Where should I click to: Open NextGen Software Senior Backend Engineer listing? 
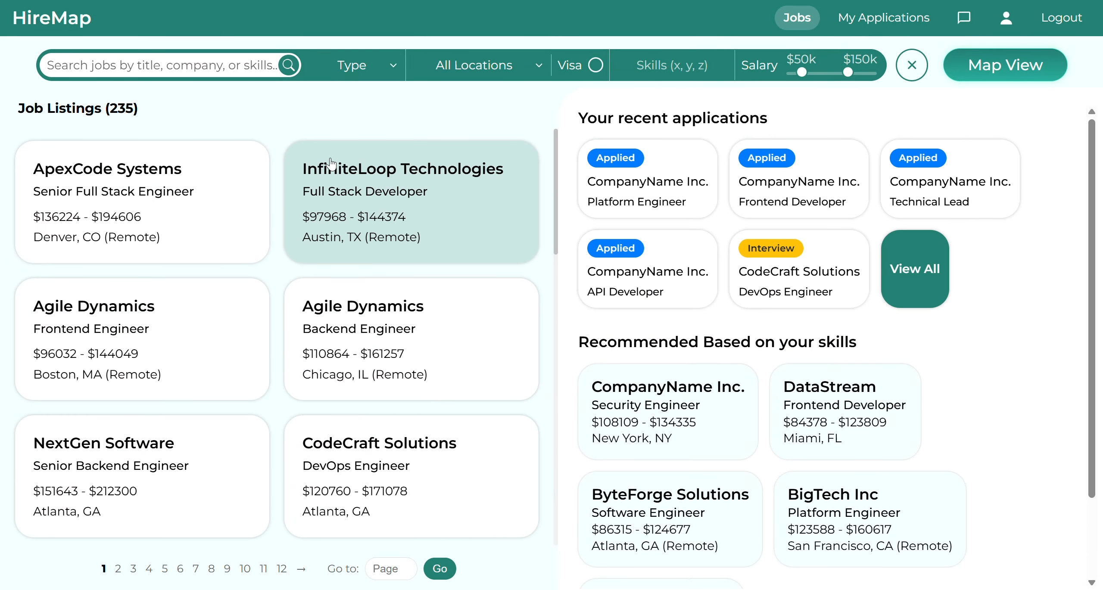tap(142, 476)
